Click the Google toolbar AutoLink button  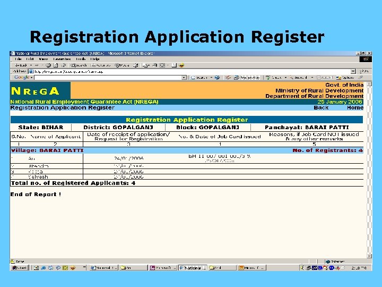click(x=301, y=78)
